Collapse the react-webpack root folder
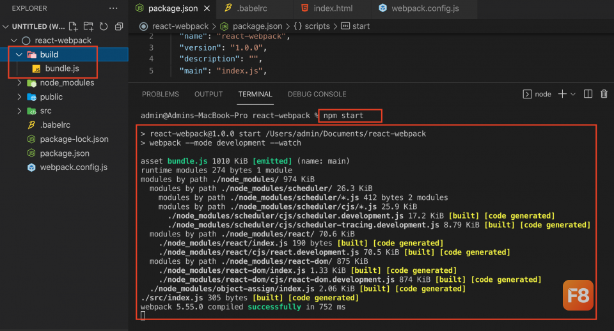 [x=13, y=40]
